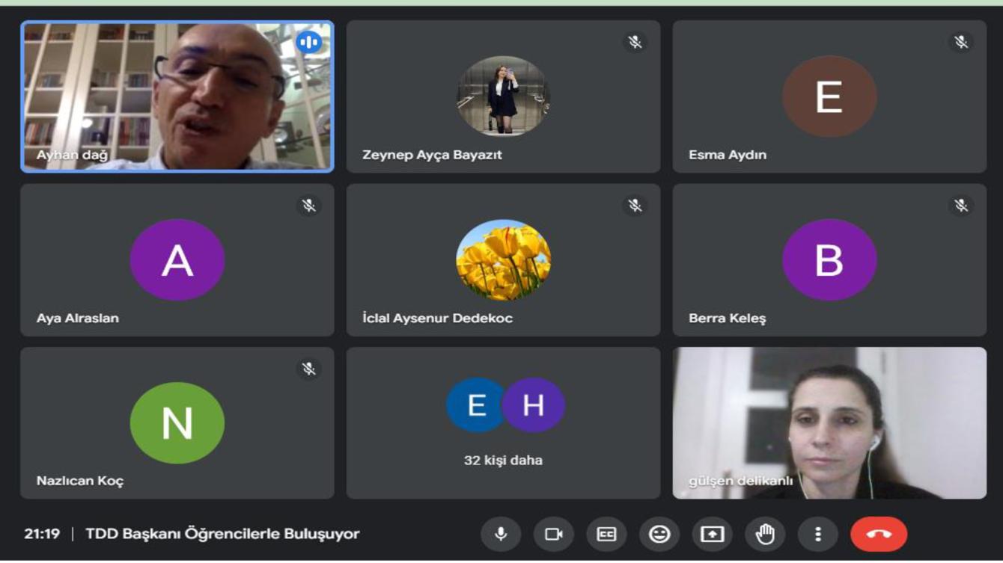Click muted mic icon on Esma Aydın's tile
Image resolution: width=1003 pixels, height=563 pixels.
pos(961,42)
